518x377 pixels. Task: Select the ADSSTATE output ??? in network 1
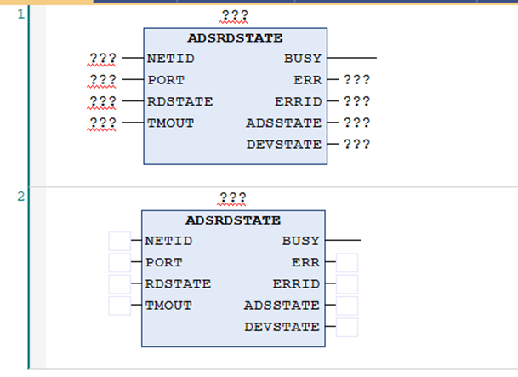pos(357,123)
